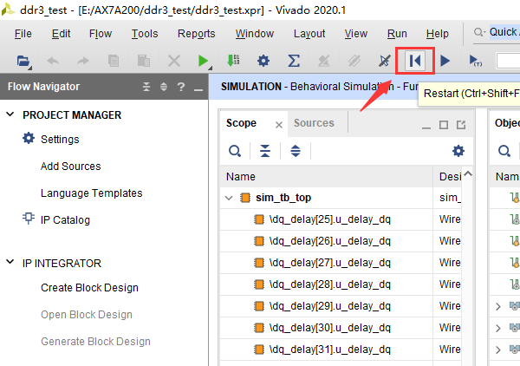Click the Paste icon in toolbar
The image size is (520, 366).
click(144, 61)
